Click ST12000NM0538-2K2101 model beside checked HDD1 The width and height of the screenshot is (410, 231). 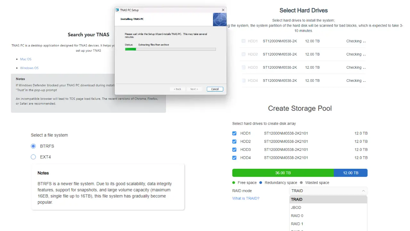coord(286,133)
